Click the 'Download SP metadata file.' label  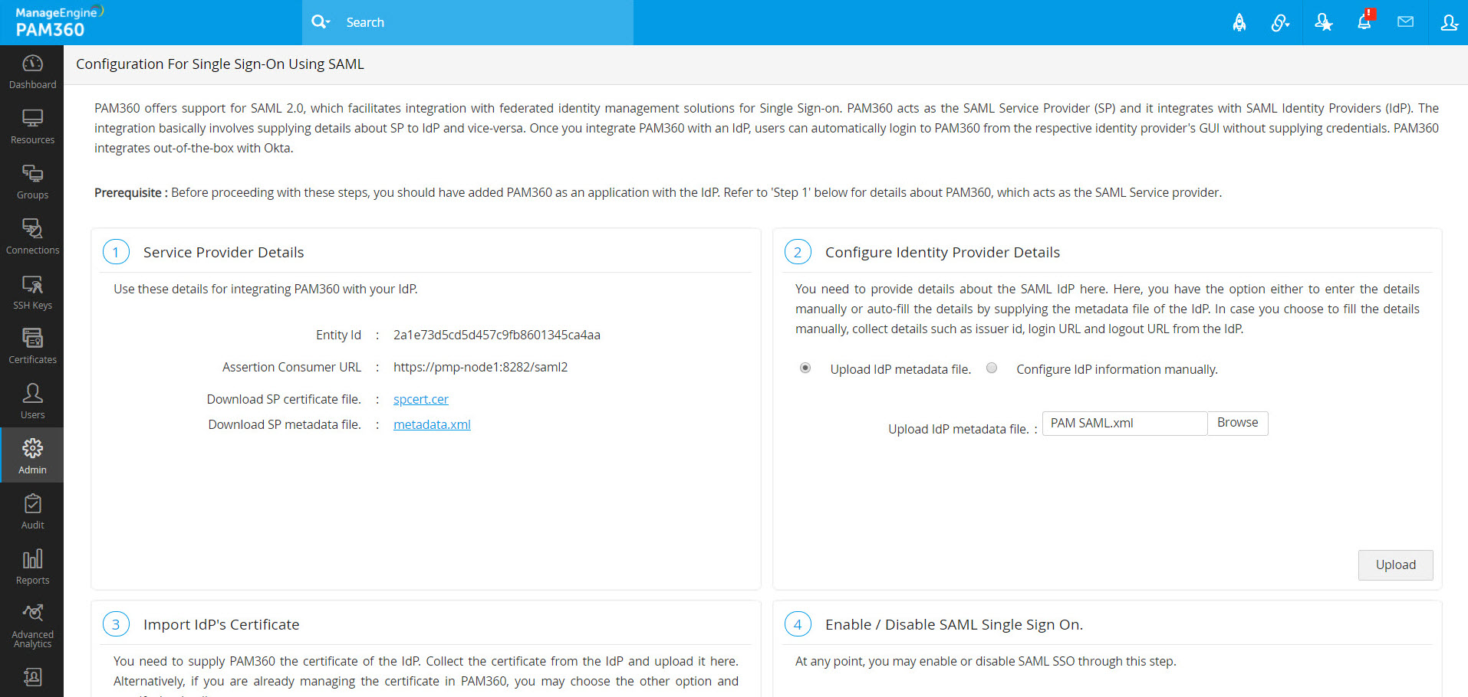tap(285, 424)
